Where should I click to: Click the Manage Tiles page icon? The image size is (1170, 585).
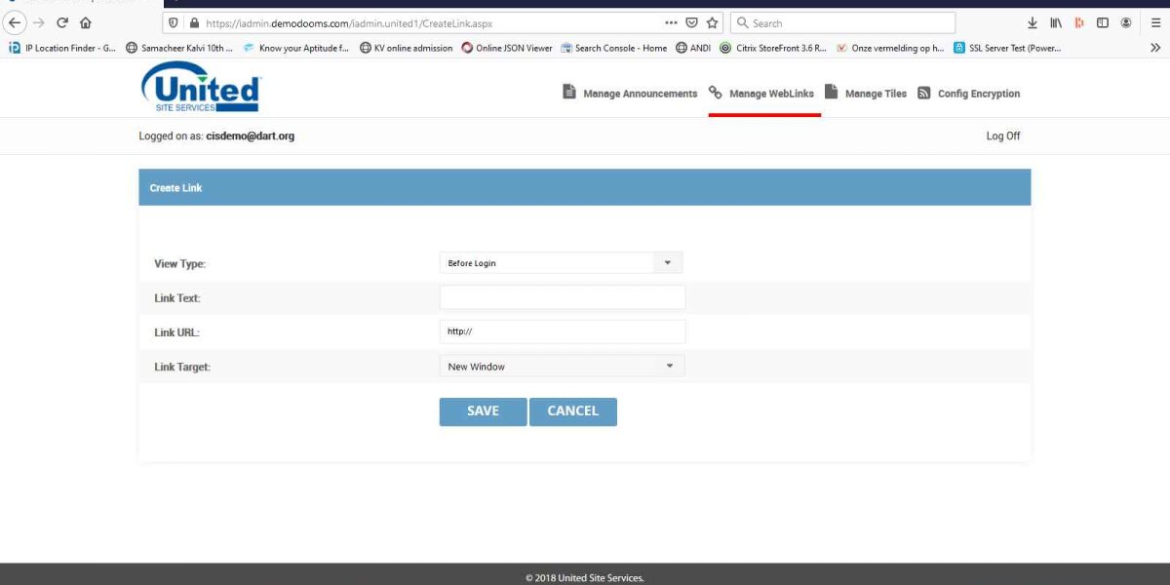click(x=831, y=93)
